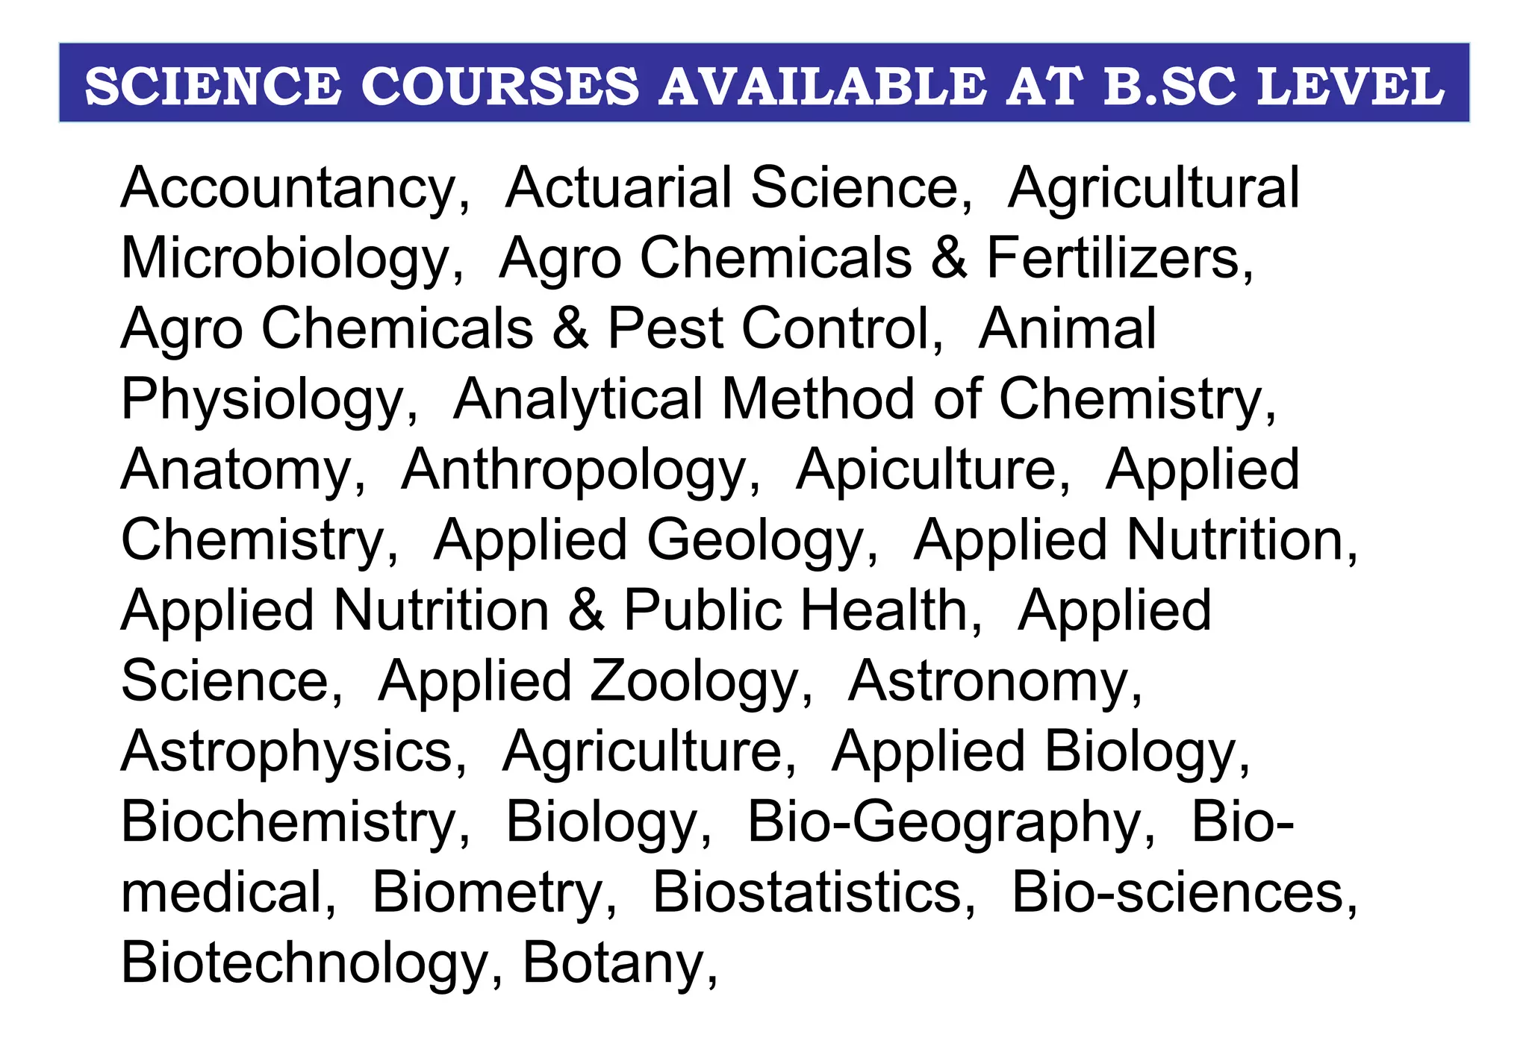Click the word 'Astronomy'
Viewport: 1529px width, 1058px height.
pyautogui.click(x=988, y=681)
